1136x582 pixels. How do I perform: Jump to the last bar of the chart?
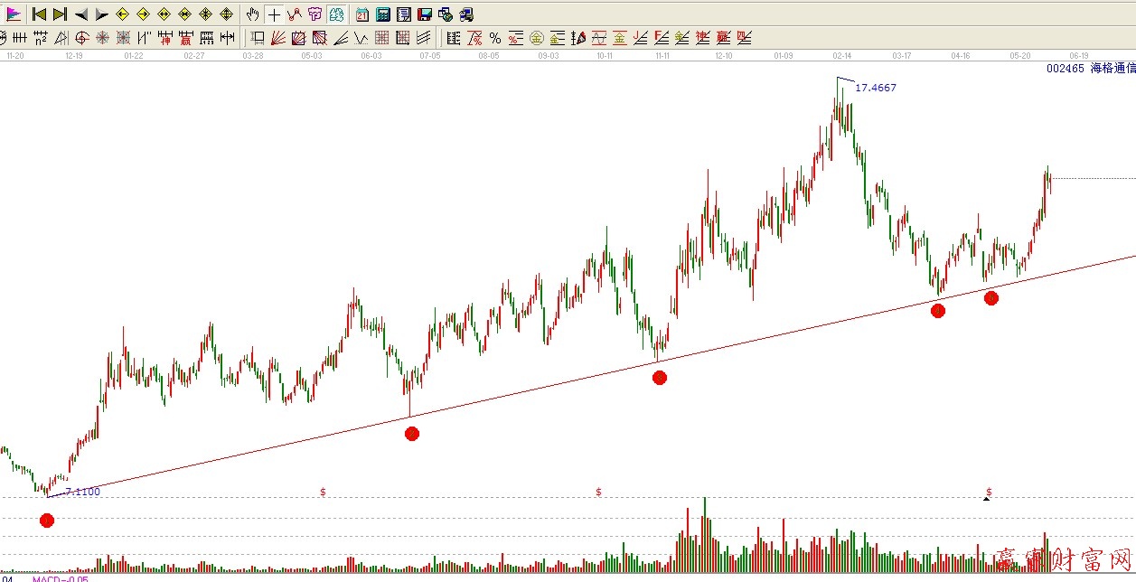pos(60,14)
